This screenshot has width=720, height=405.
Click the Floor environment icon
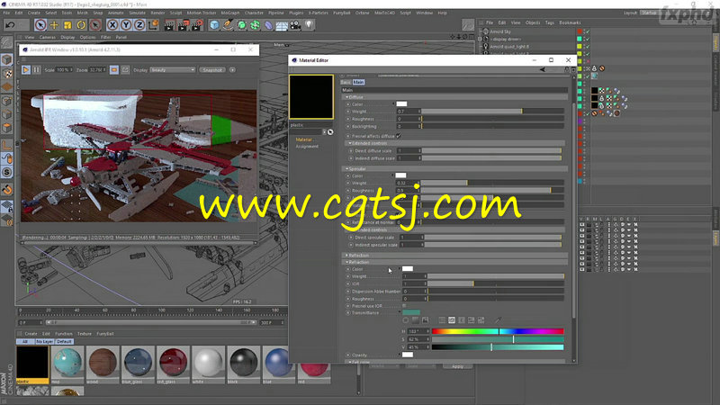click(282, 25)
